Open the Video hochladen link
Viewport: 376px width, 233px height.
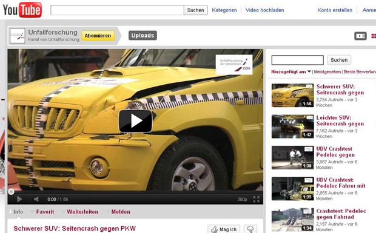tap(264, 10)
